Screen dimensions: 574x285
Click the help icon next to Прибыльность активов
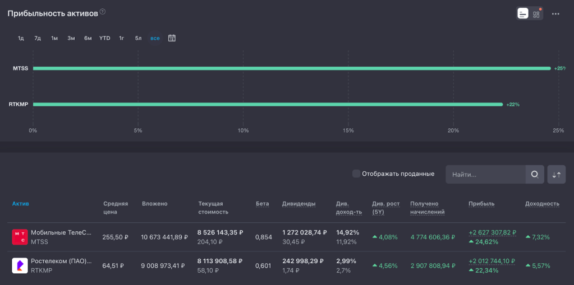103,12
